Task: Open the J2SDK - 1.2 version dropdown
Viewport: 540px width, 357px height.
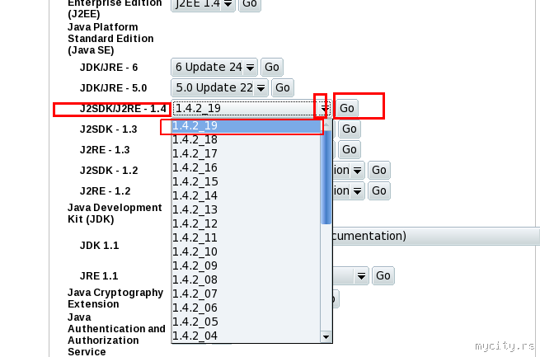Action: [x=349, y=170]
